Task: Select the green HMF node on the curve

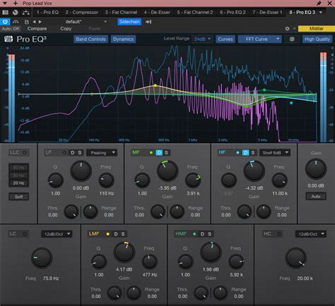Action: (x=264, y=90)
